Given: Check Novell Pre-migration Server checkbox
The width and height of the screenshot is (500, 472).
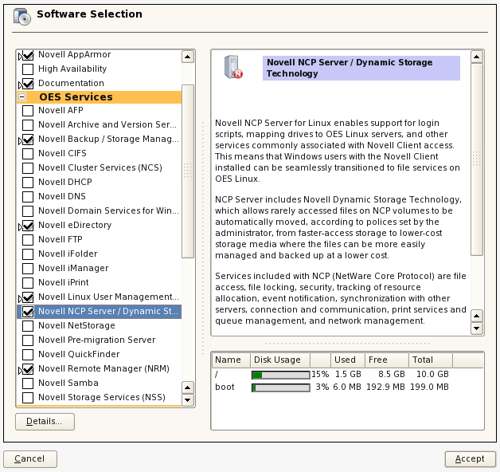Looking at the screenshot, I should (28, 340).
